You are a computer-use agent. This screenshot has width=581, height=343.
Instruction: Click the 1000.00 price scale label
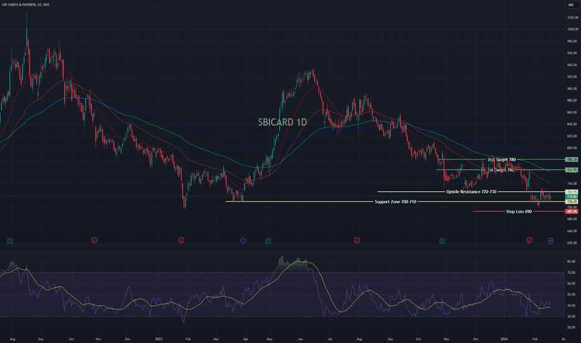572,29
